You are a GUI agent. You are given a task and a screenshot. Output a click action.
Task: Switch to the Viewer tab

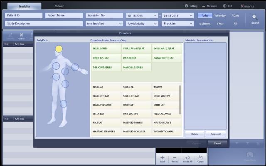pos(59,6)
